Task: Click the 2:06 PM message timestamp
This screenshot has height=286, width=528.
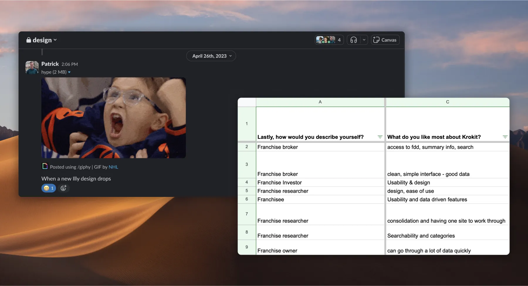Action: click(x=70, y=64)
